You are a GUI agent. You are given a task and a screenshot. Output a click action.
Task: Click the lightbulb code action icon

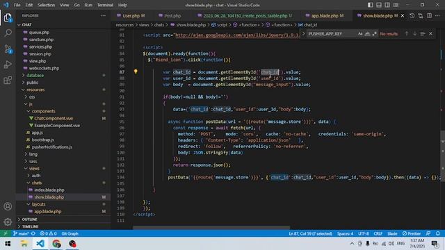(136, 72)
